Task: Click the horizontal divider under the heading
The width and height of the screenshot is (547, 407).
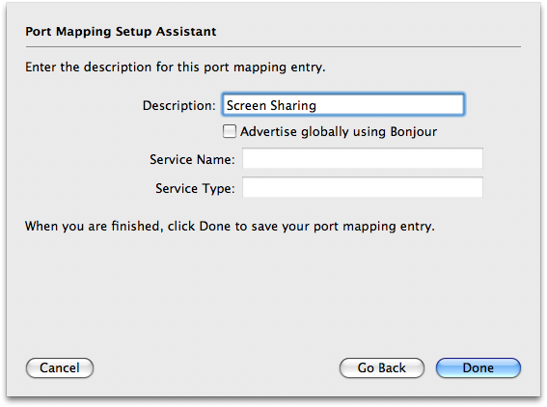Action: pyautogui.click(x=273, y=46)
